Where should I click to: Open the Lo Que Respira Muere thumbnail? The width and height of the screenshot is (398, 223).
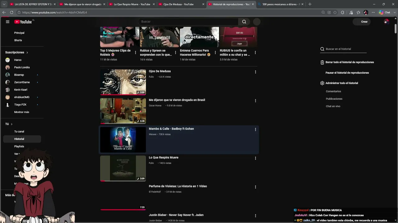123,168
